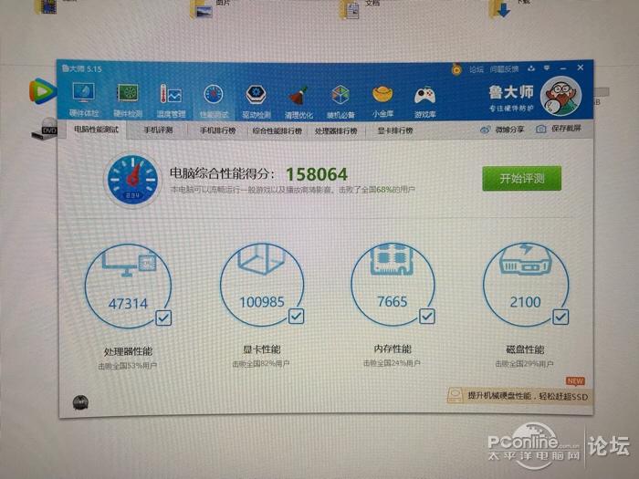The height and width of the screenshot is (479, 639).
Task: Click the 鲁大师 5.15 title text
Action: pos(82,68)
